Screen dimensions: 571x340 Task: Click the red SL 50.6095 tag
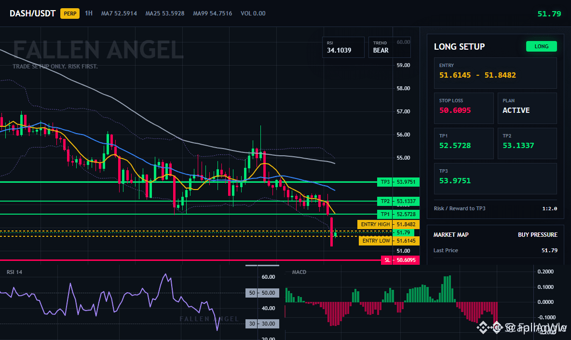tap(400, 260)
